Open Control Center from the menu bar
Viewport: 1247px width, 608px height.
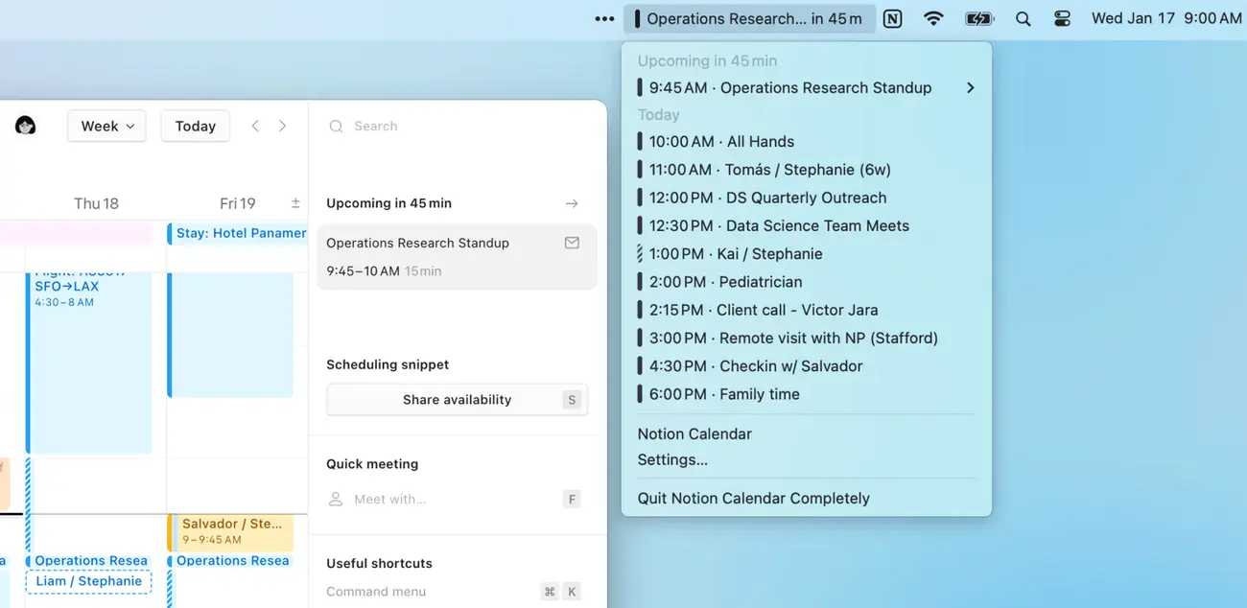[1063, 17]
